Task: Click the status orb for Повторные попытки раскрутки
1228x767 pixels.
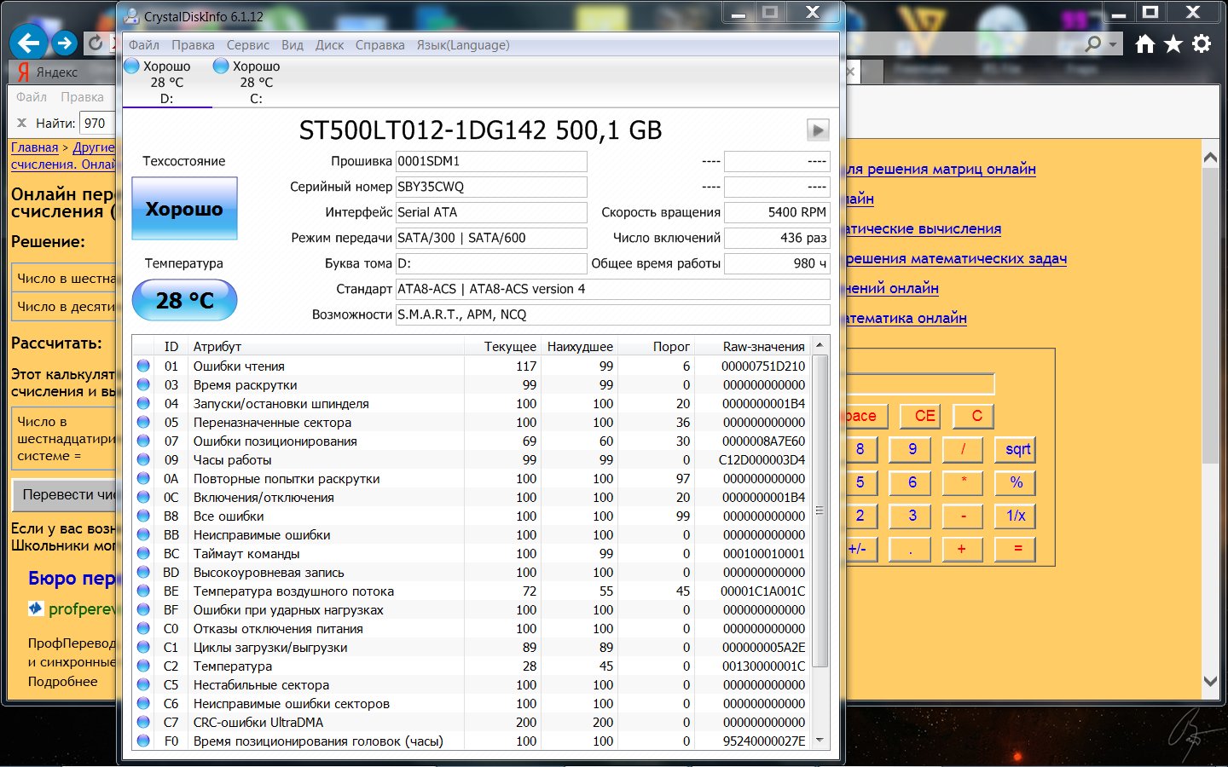Action: 143,478
